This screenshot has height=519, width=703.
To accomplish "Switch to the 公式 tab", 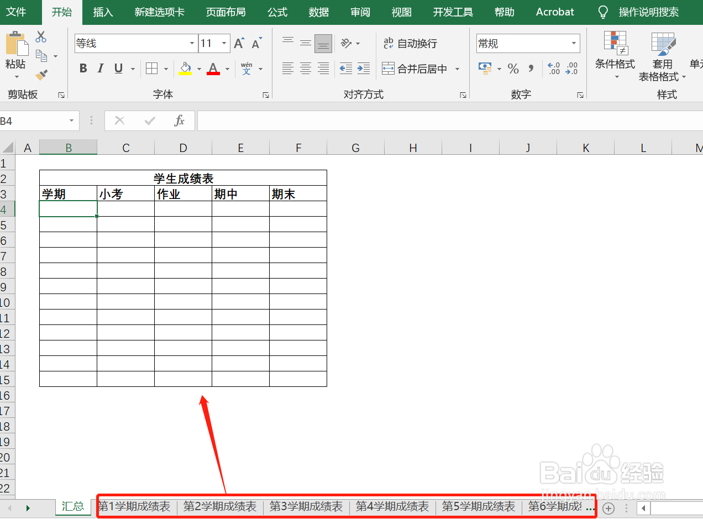I will tap(277, 12).
